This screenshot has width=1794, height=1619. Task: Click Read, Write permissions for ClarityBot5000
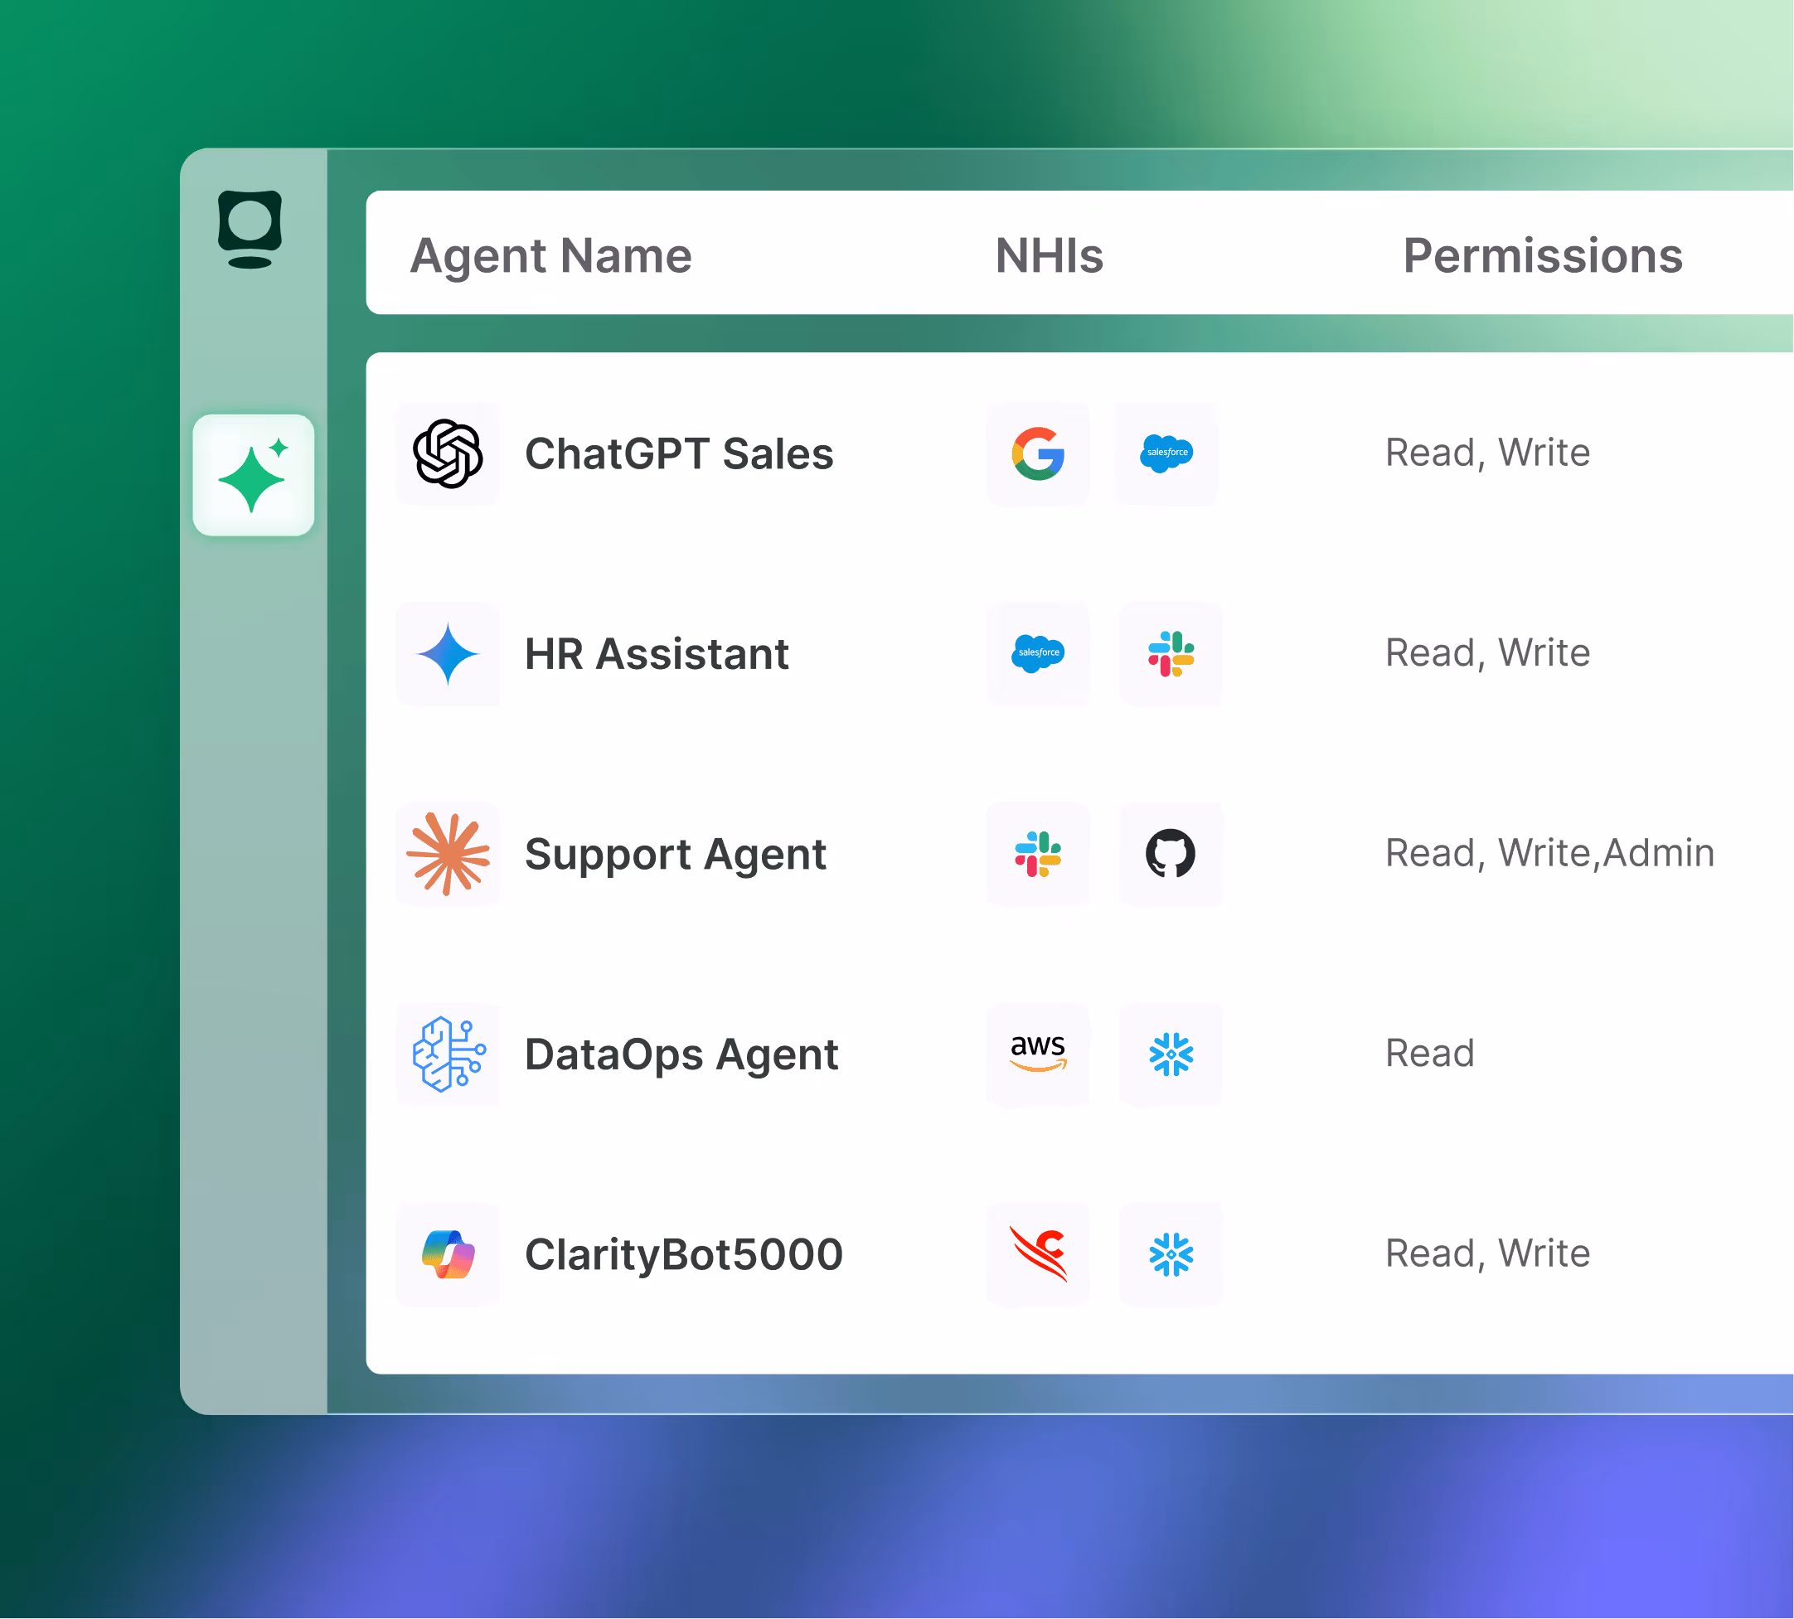(1488, 1253)
